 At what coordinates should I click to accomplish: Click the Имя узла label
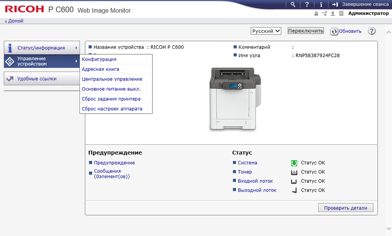pyautogui.click(x=249, y=55)
